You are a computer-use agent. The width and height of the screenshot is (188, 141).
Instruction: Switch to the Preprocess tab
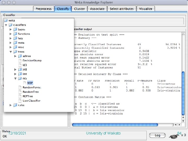(44, 9)
